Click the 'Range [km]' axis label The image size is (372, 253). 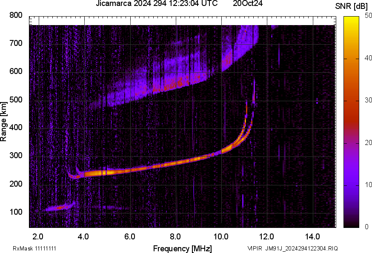coord(3,122)
